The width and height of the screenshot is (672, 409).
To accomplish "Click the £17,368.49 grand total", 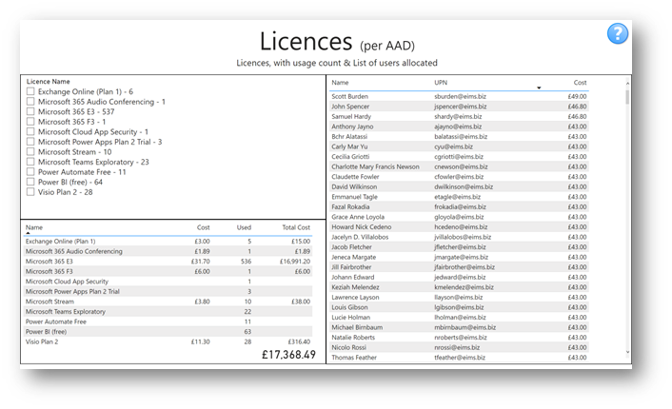I will (x=288, y=355).
